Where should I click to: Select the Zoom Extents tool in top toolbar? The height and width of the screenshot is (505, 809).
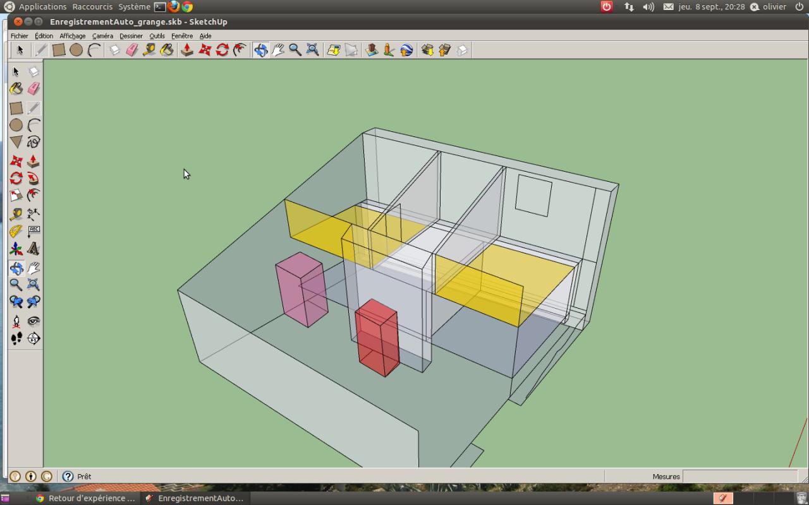tap(312, 50)
